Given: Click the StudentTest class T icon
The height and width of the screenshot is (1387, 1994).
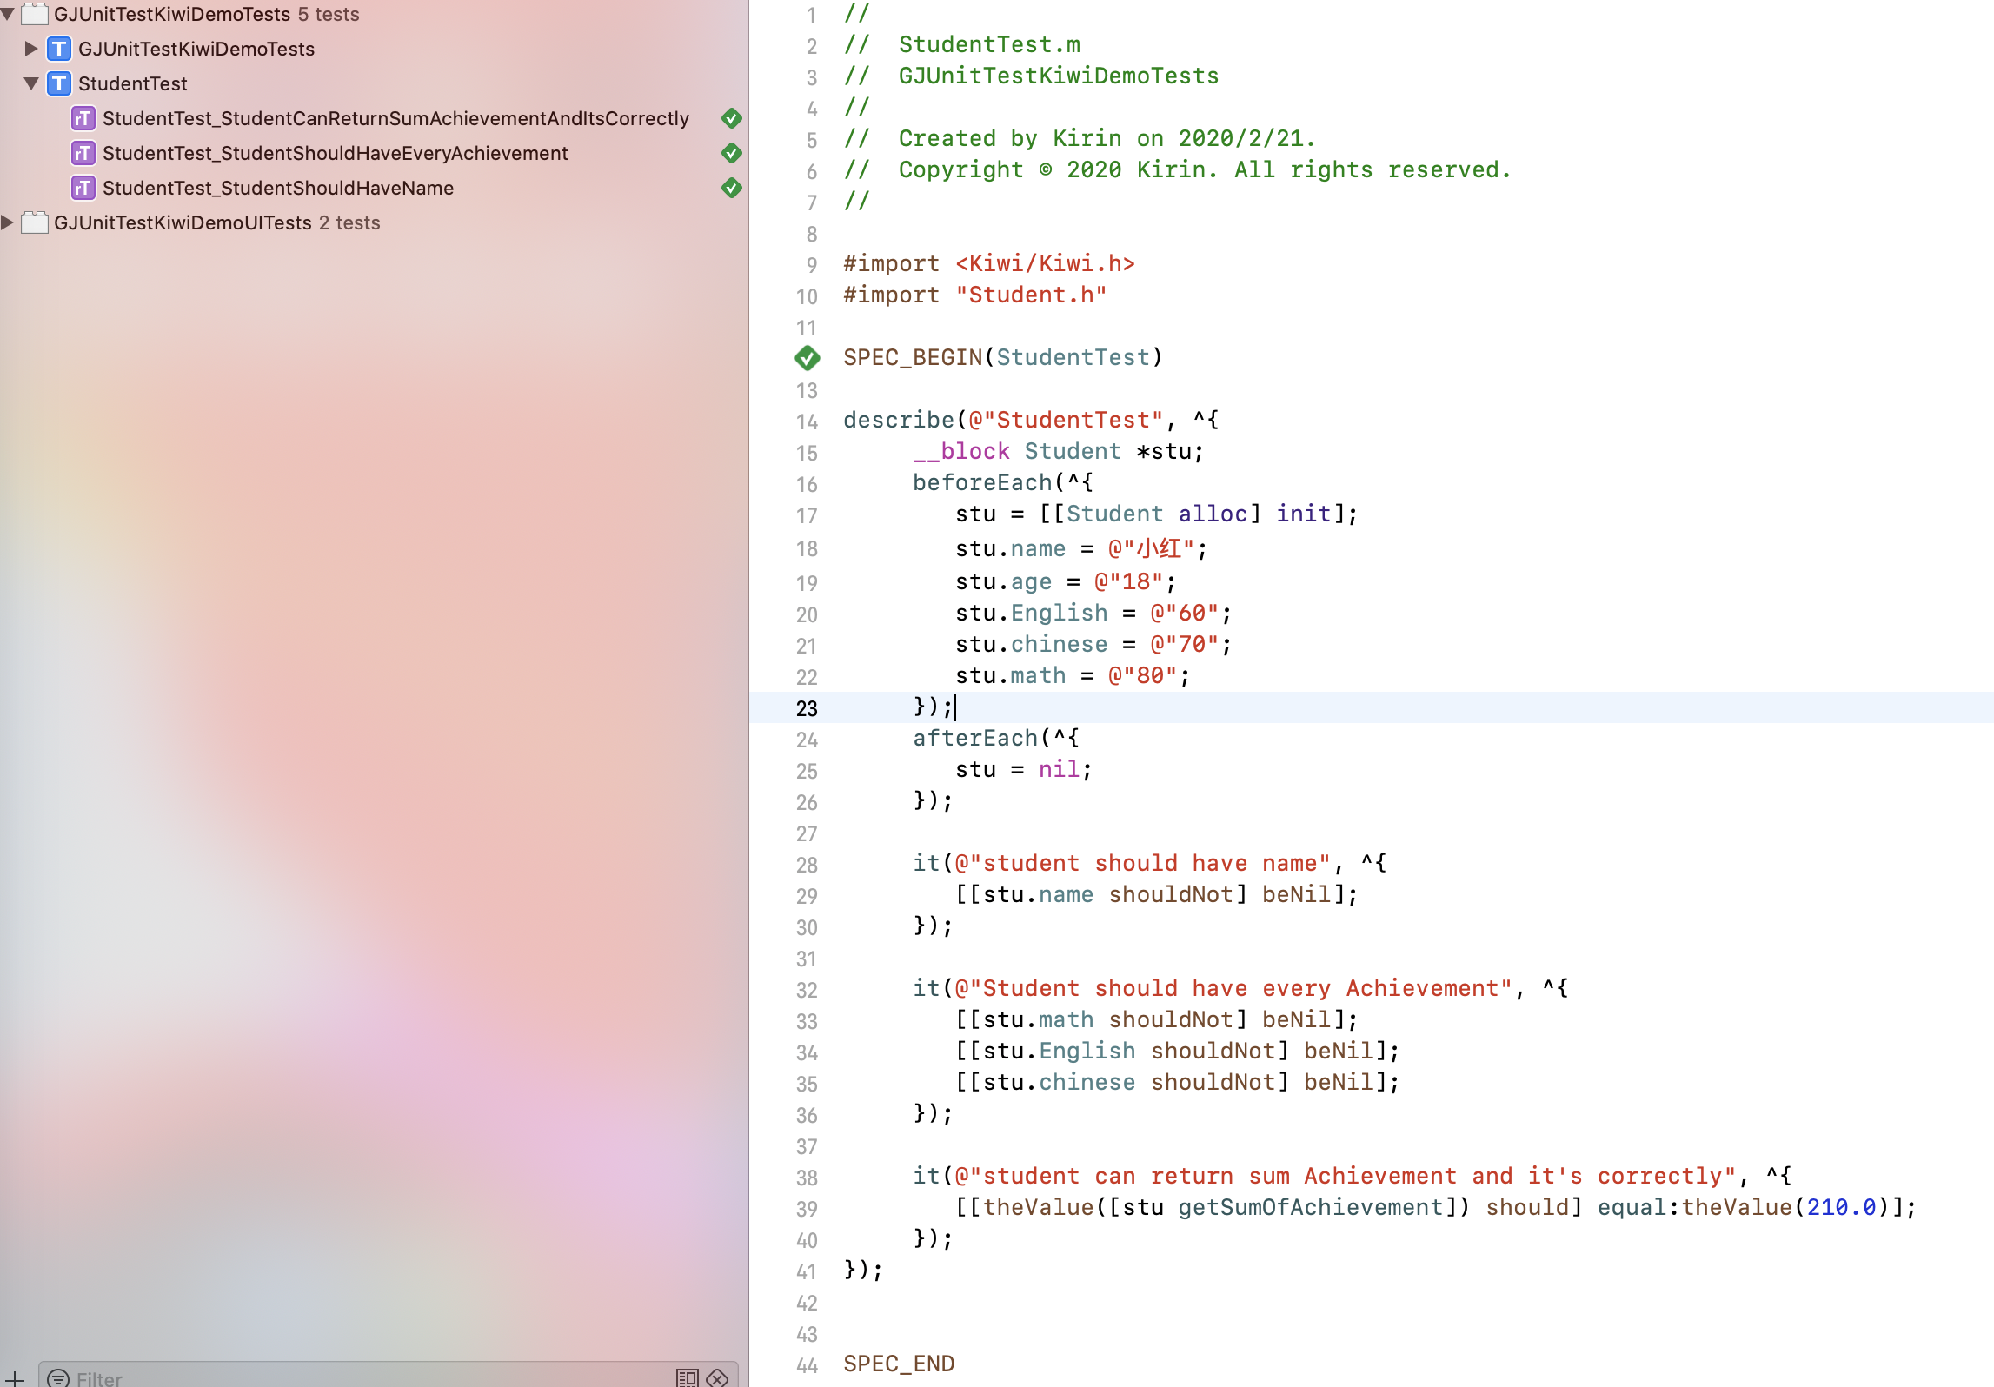Looking at the screenshot, I should pos(58,83).
